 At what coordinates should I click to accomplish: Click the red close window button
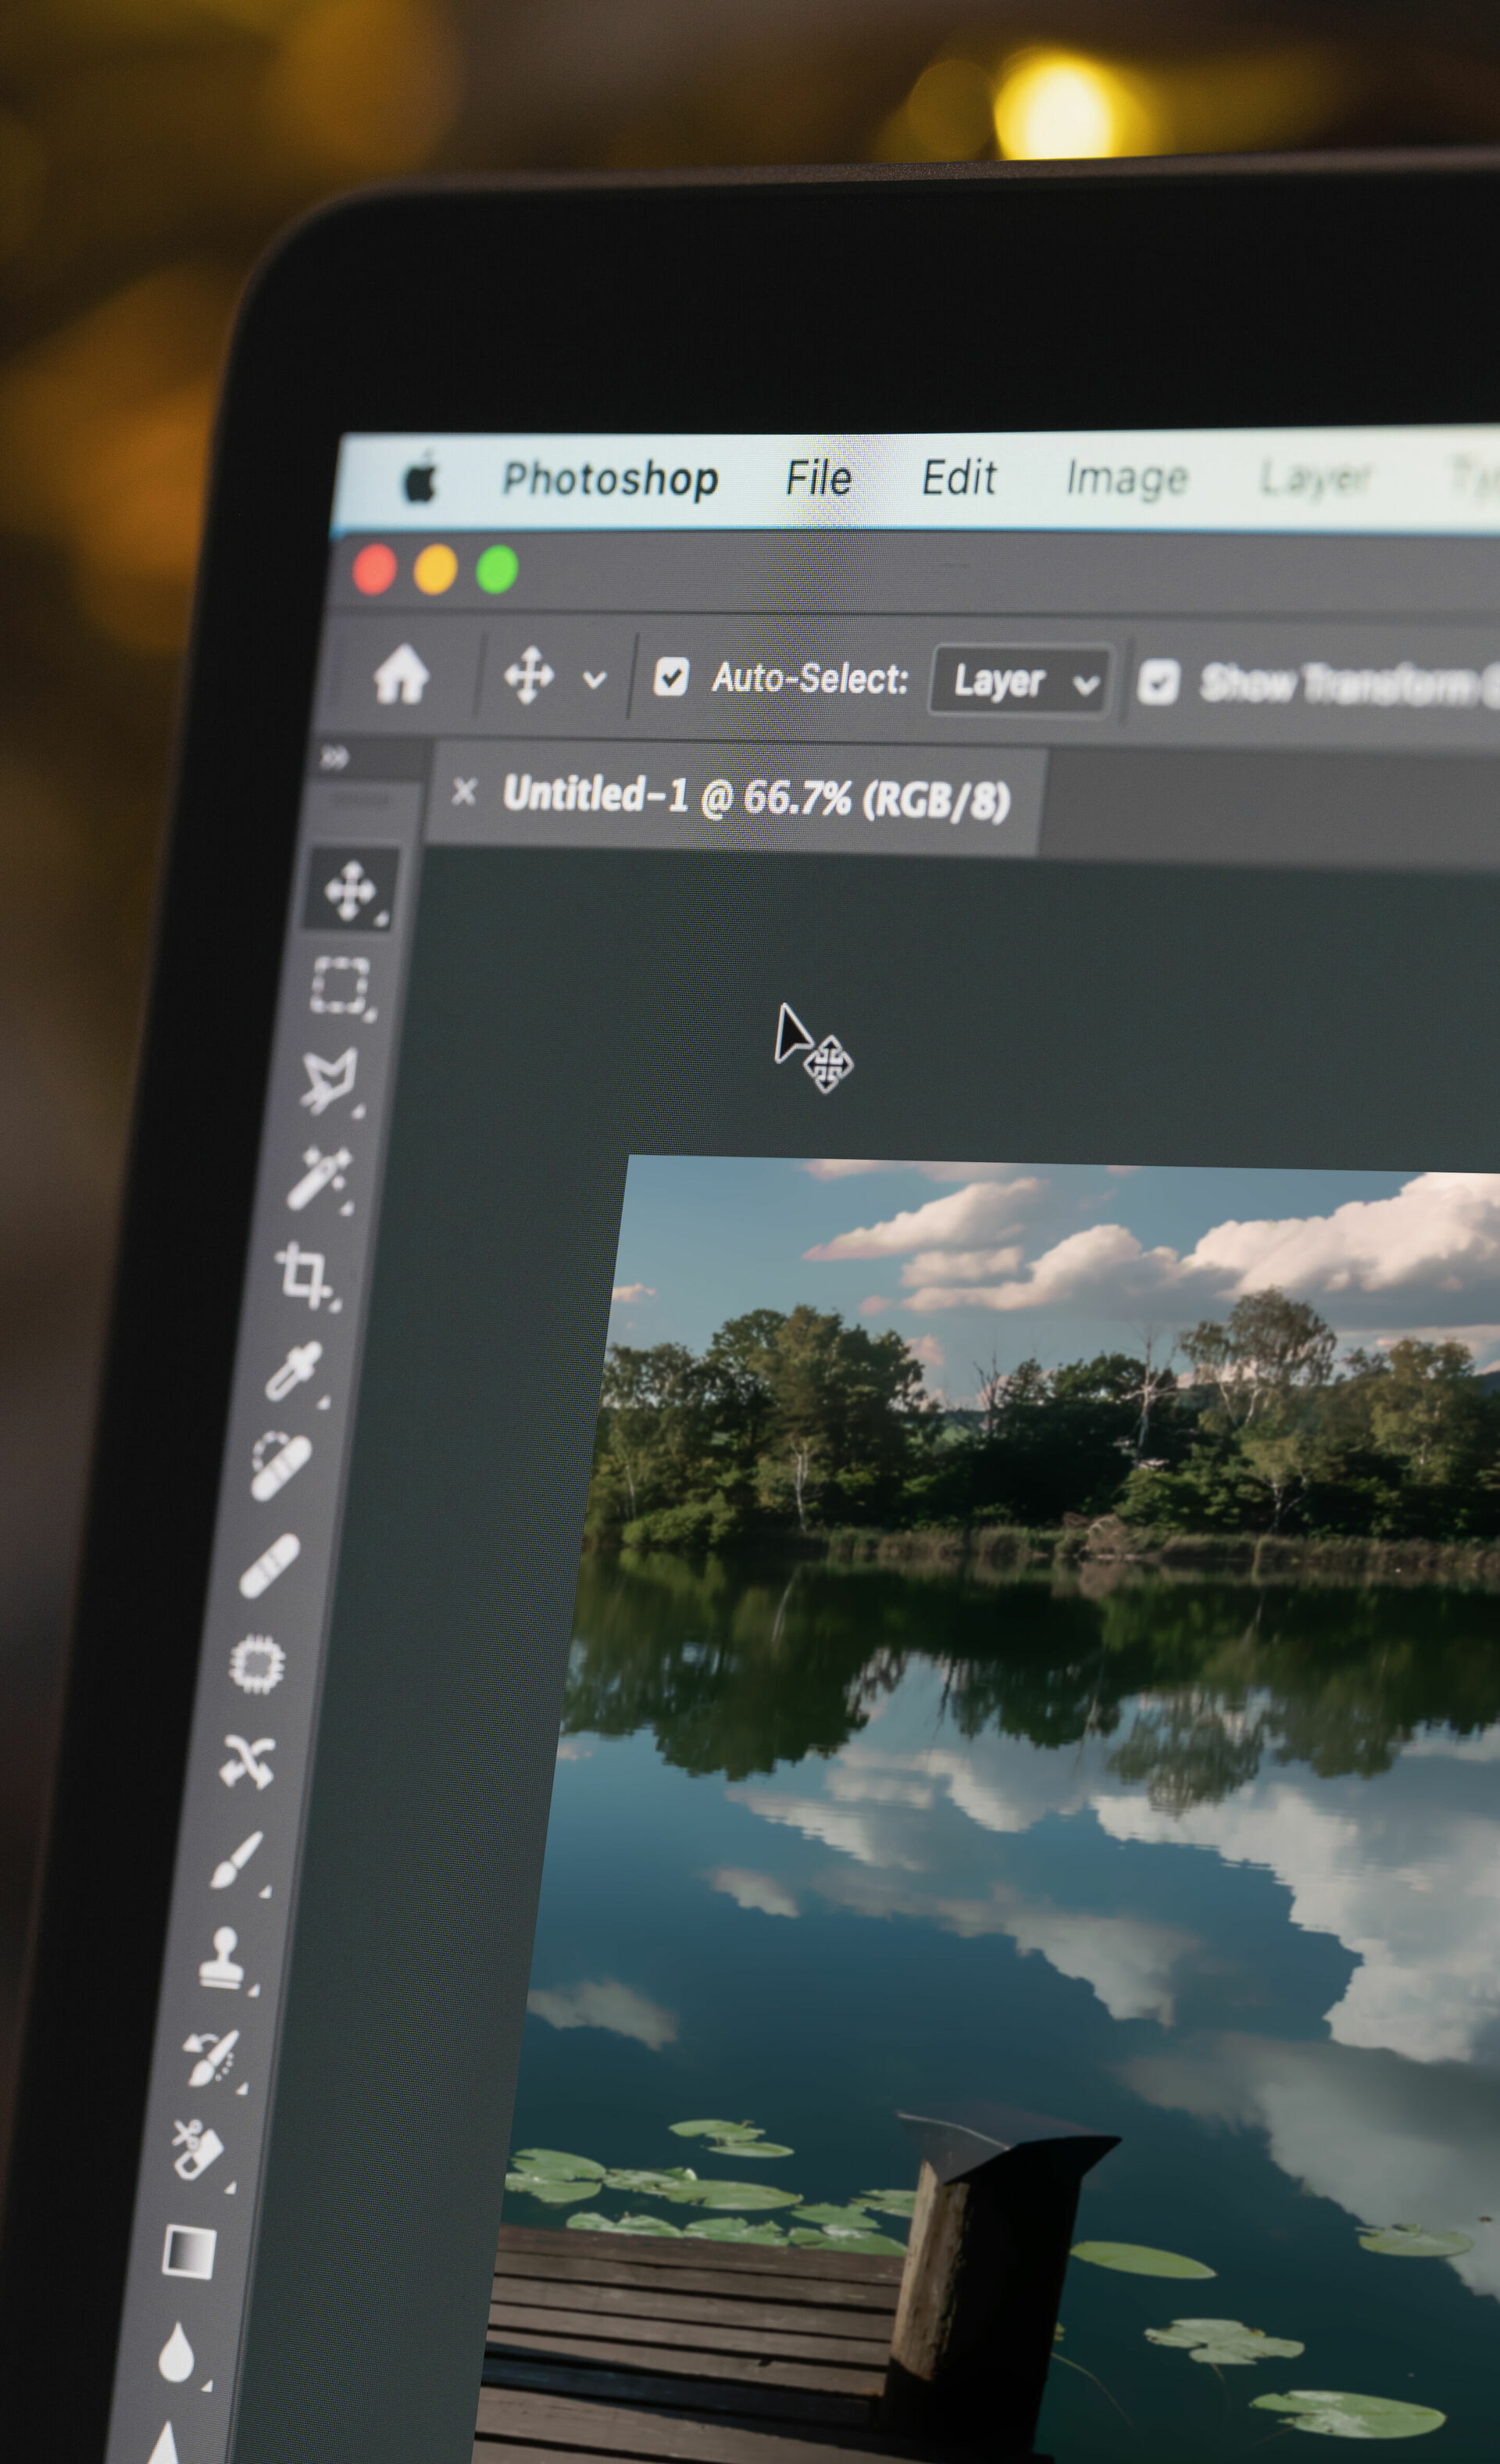coord(375,570)
